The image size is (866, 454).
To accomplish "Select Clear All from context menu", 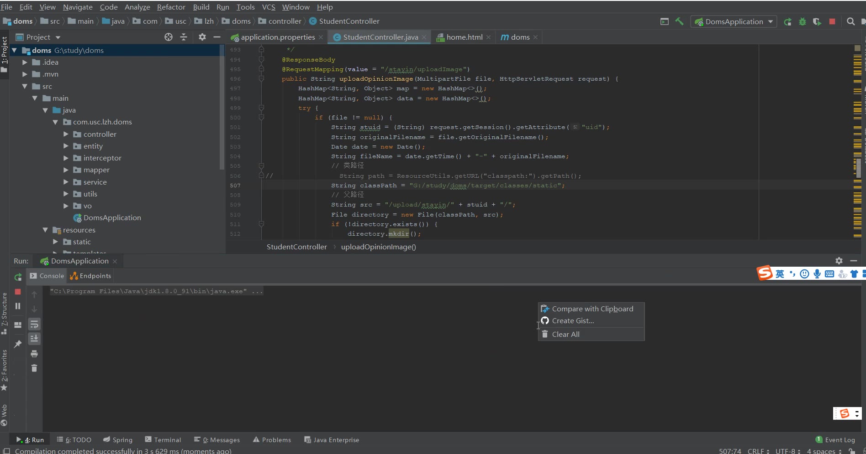I will pos(565,334).
